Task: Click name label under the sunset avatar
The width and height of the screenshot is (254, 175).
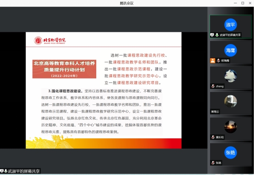Action: 220,137
